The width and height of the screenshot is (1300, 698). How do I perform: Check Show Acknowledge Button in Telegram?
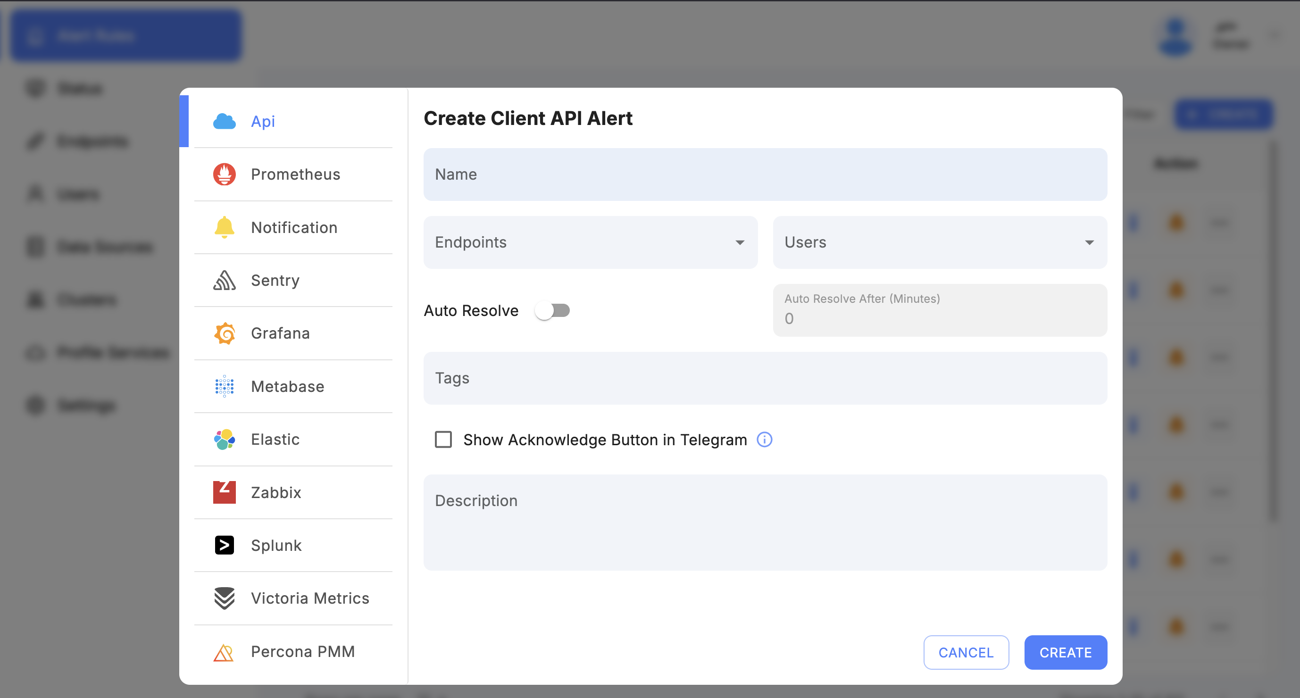443,440
